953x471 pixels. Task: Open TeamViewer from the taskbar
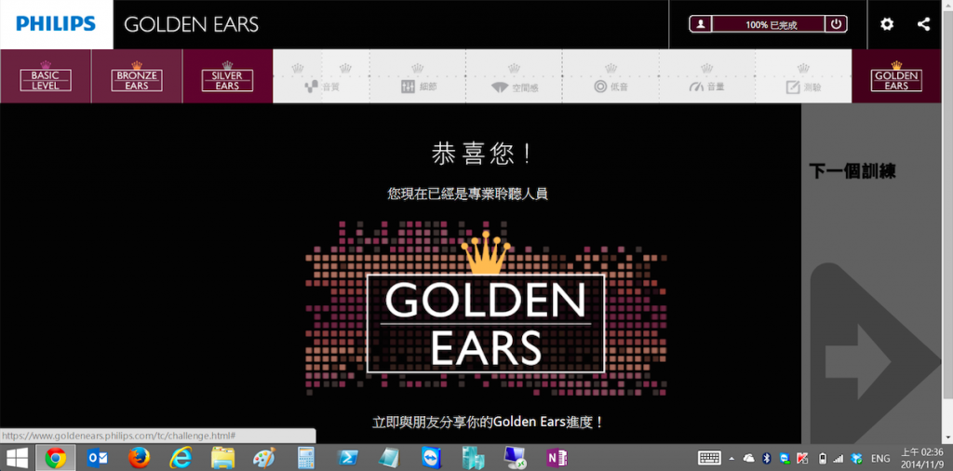(x=430, y=458)
